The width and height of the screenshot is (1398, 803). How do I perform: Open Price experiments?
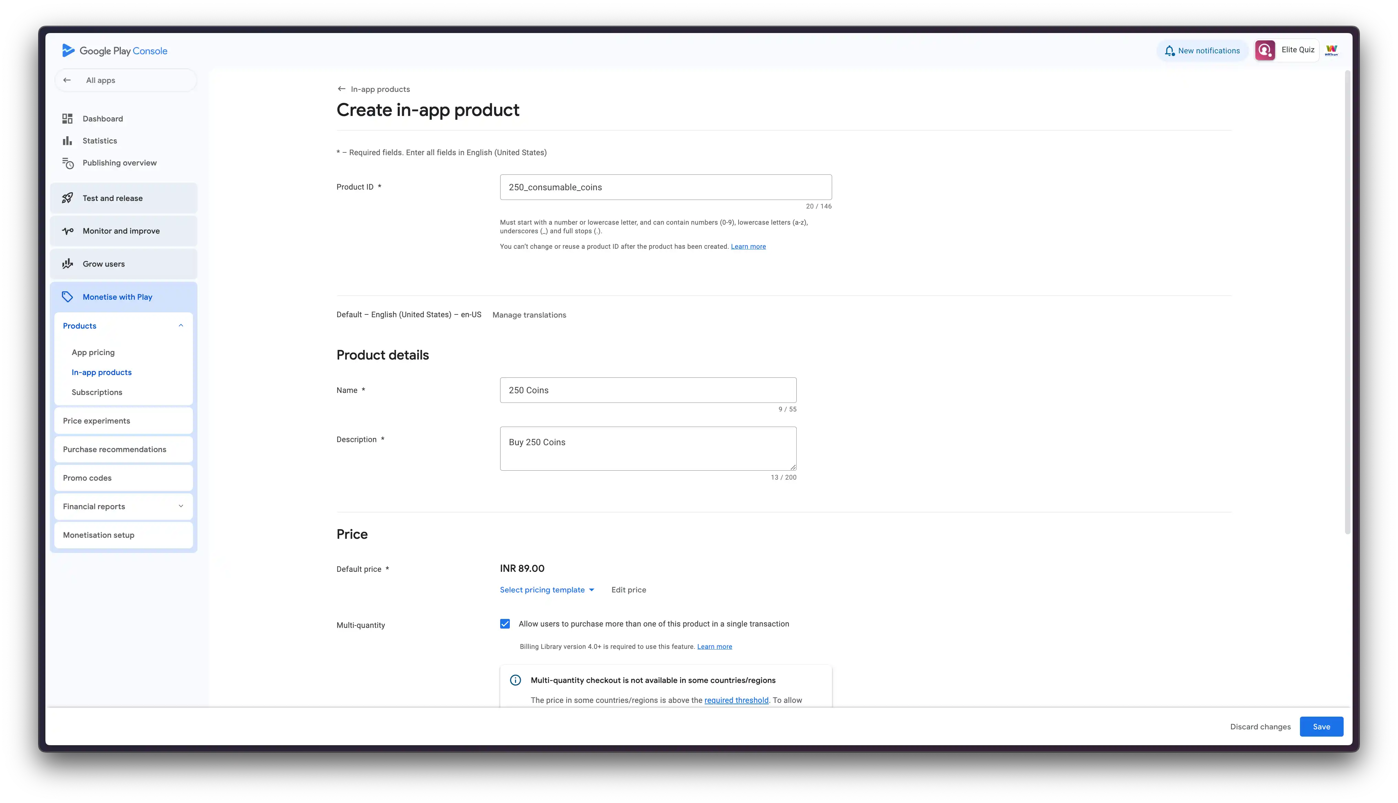pos(123,421)
